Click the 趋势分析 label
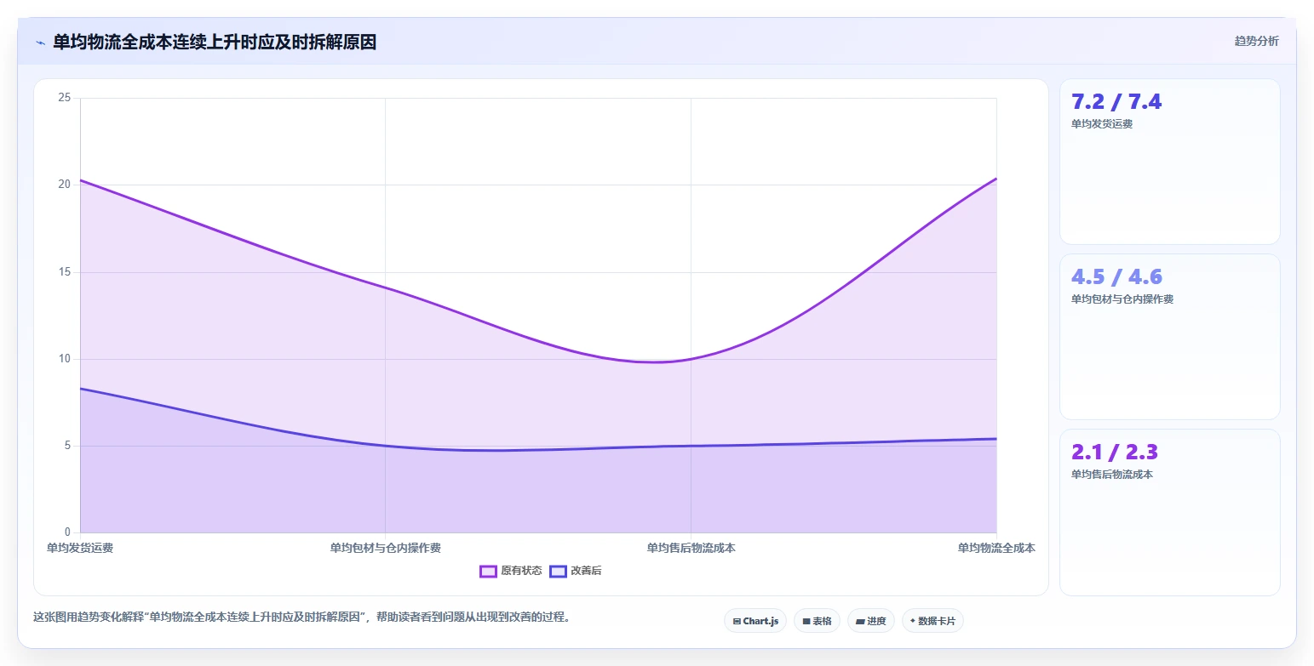 coord(1256,41)
